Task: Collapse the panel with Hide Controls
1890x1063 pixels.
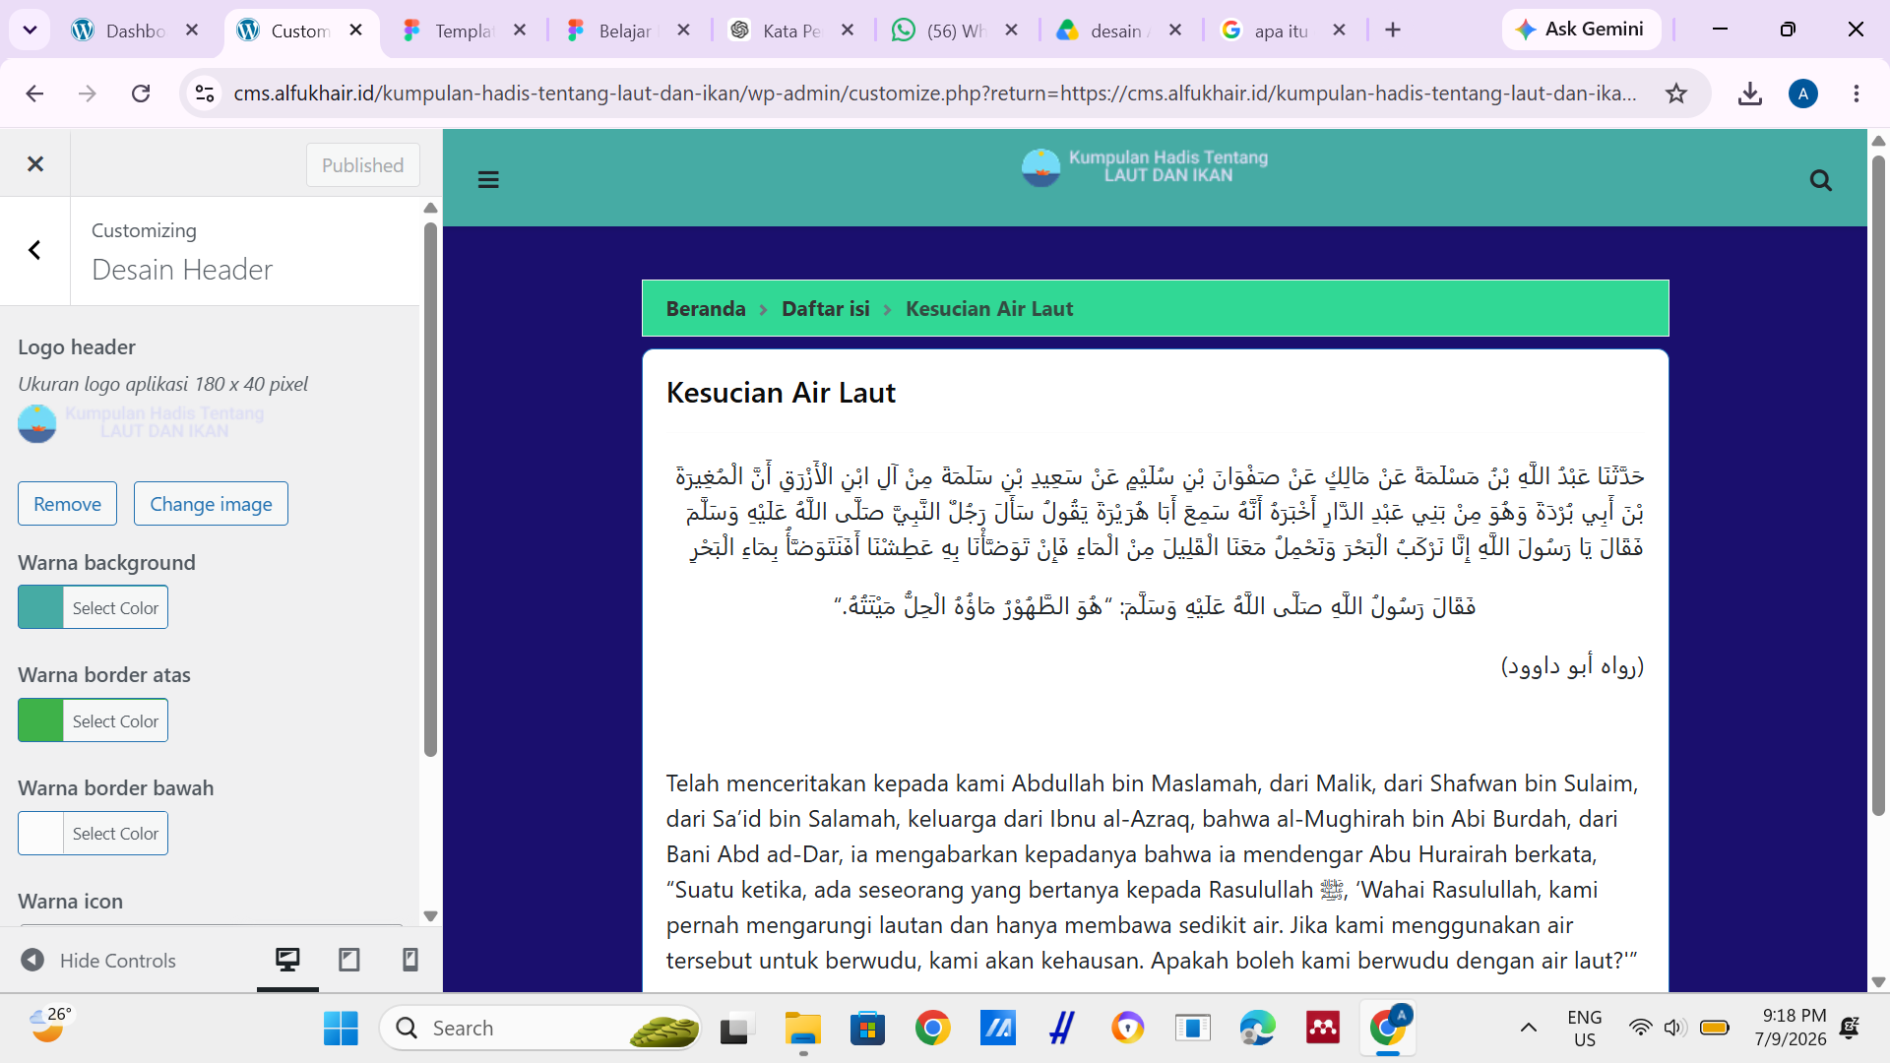Action: pos(98,961)
